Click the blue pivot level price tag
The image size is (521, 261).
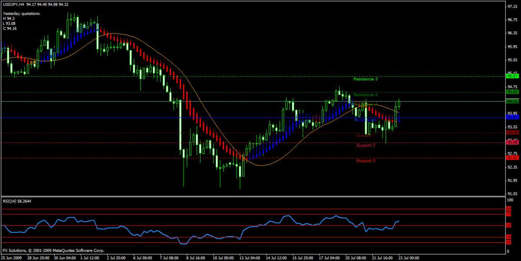512,117
